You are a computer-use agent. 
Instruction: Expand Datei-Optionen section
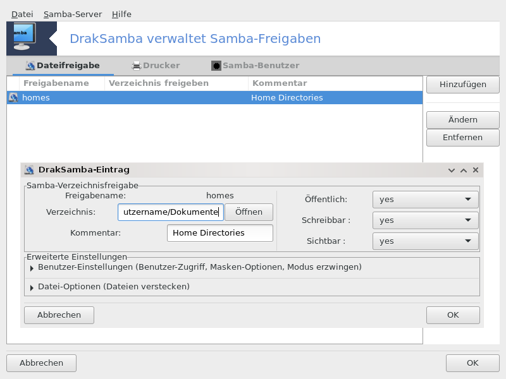pyautogui.click(x=32, y=287)
